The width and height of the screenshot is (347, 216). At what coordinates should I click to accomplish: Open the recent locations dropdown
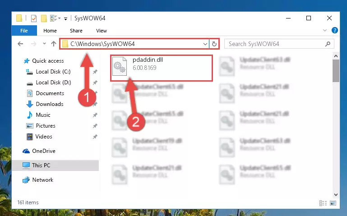coord(44,44)
